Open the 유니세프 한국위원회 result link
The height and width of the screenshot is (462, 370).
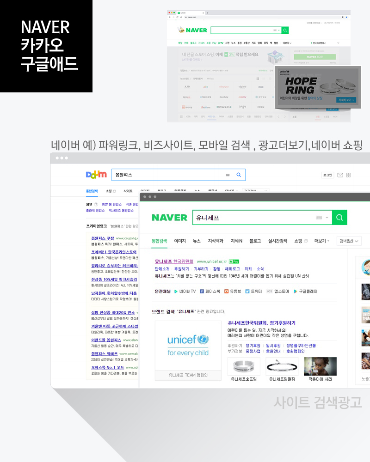174,261
